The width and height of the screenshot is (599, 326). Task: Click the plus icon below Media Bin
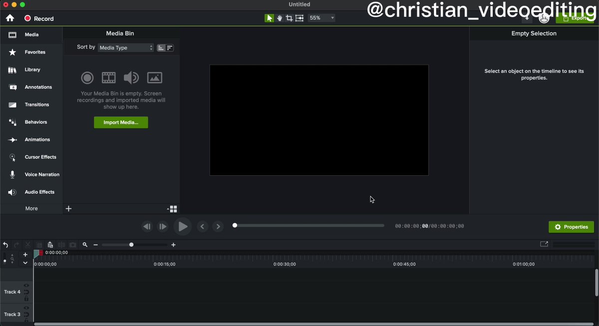[x=69, y=209]
